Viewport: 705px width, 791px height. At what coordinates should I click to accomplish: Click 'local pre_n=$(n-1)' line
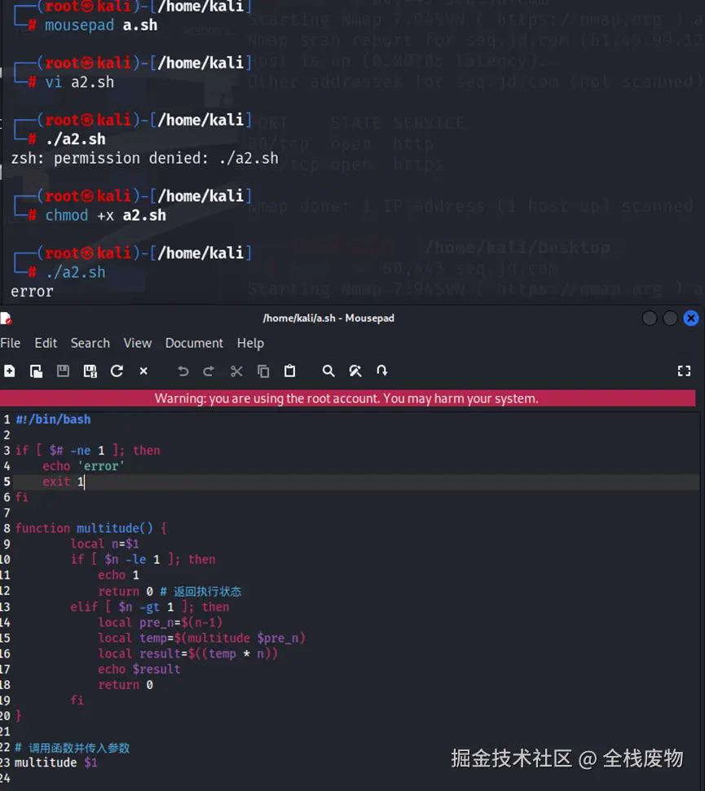point(160,622)
